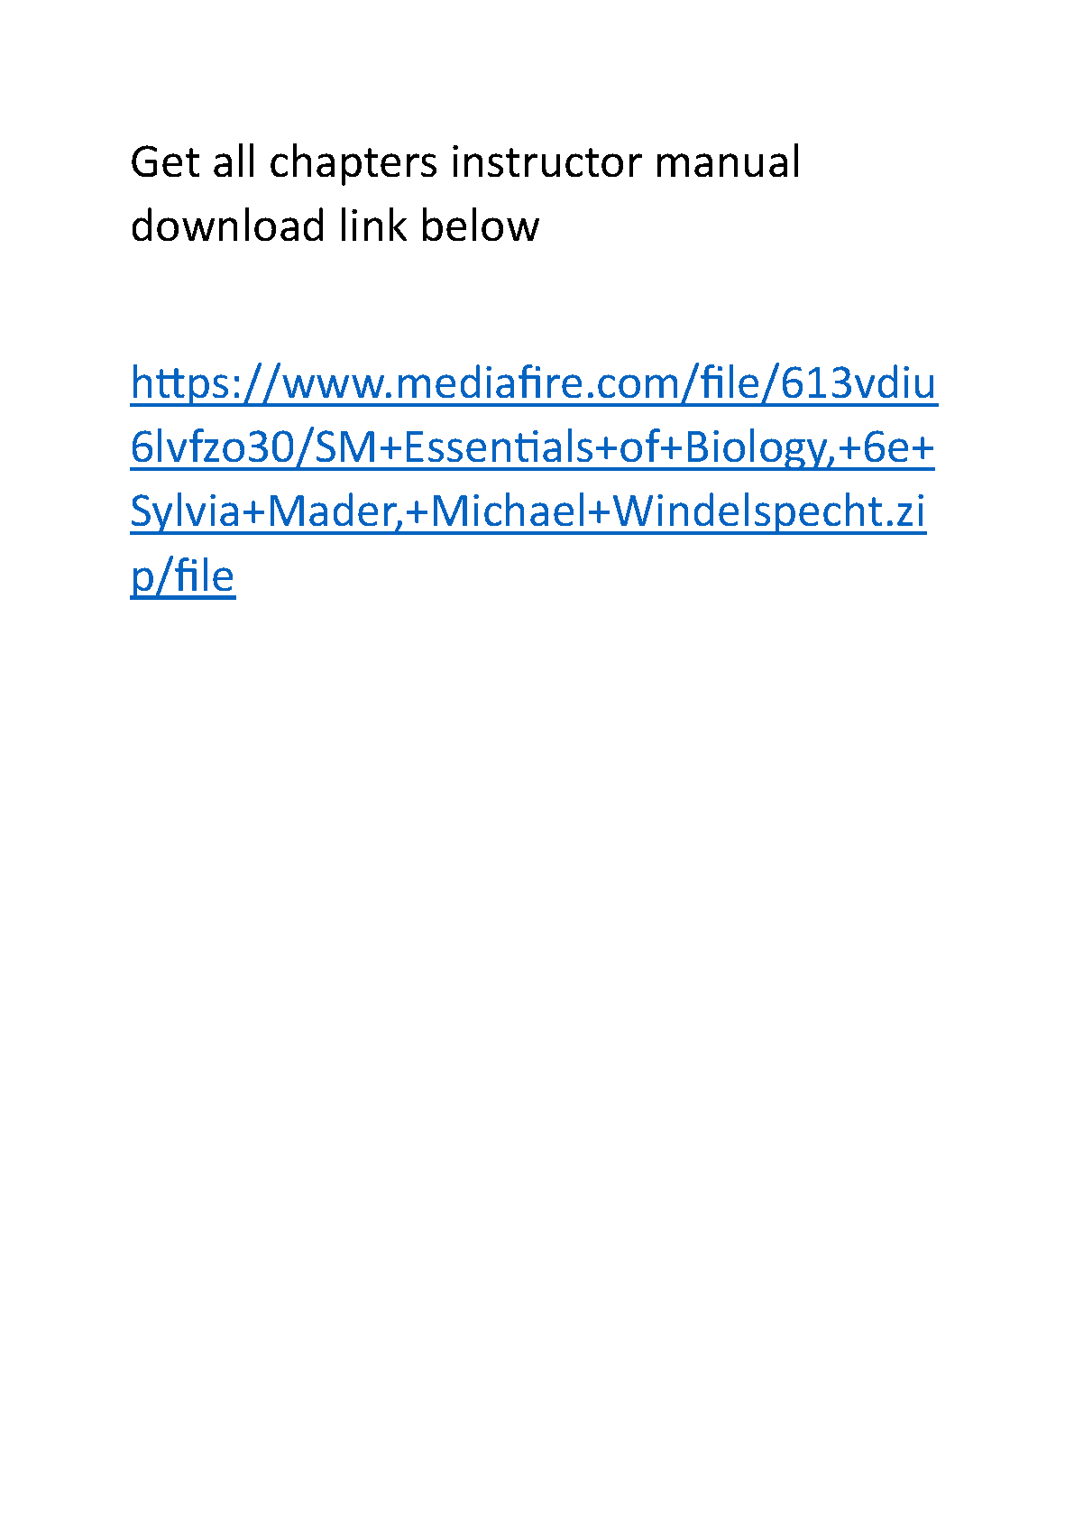This screenshot has width=1074, height=1519.
Task: Click the word "manual" in the heading
Action: pos(727,162)
